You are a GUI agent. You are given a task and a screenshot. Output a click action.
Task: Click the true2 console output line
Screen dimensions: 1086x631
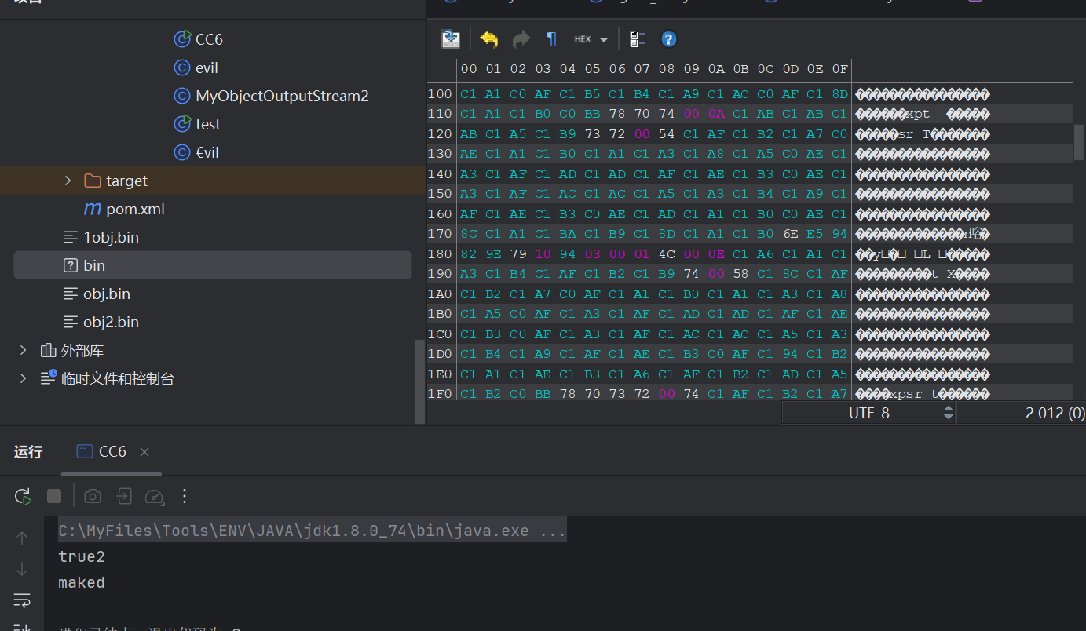point(82,557)
